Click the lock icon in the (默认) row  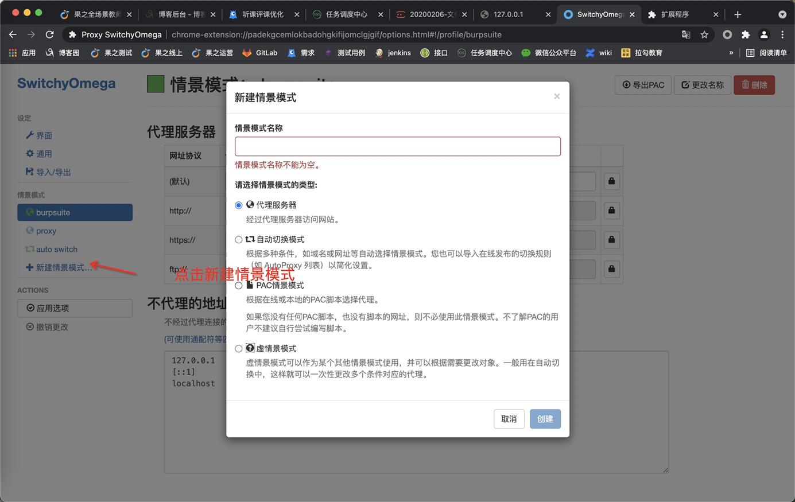coord(611,181)
